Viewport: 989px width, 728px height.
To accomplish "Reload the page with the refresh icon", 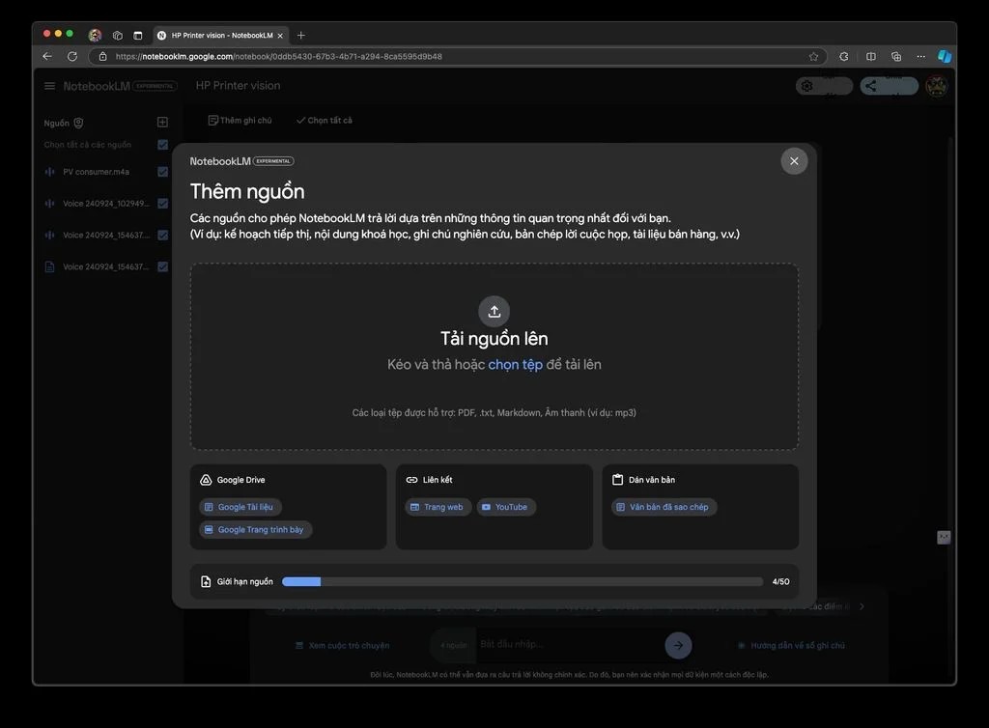I will pos(72,56).
